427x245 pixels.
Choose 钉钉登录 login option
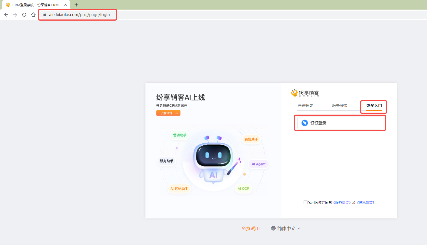coord(340,123)
